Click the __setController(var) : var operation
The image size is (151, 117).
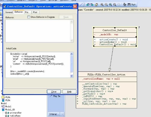pyautogui.click(x=100, y=84)
